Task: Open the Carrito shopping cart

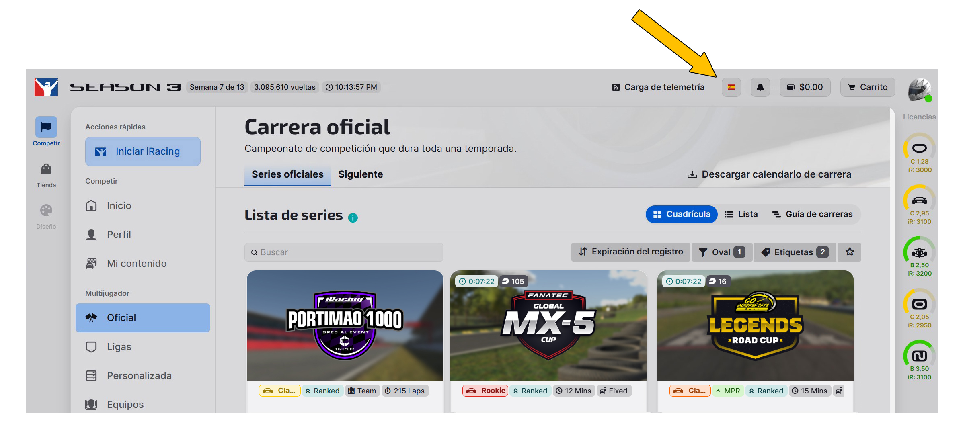Action: [x=868, y=87]
